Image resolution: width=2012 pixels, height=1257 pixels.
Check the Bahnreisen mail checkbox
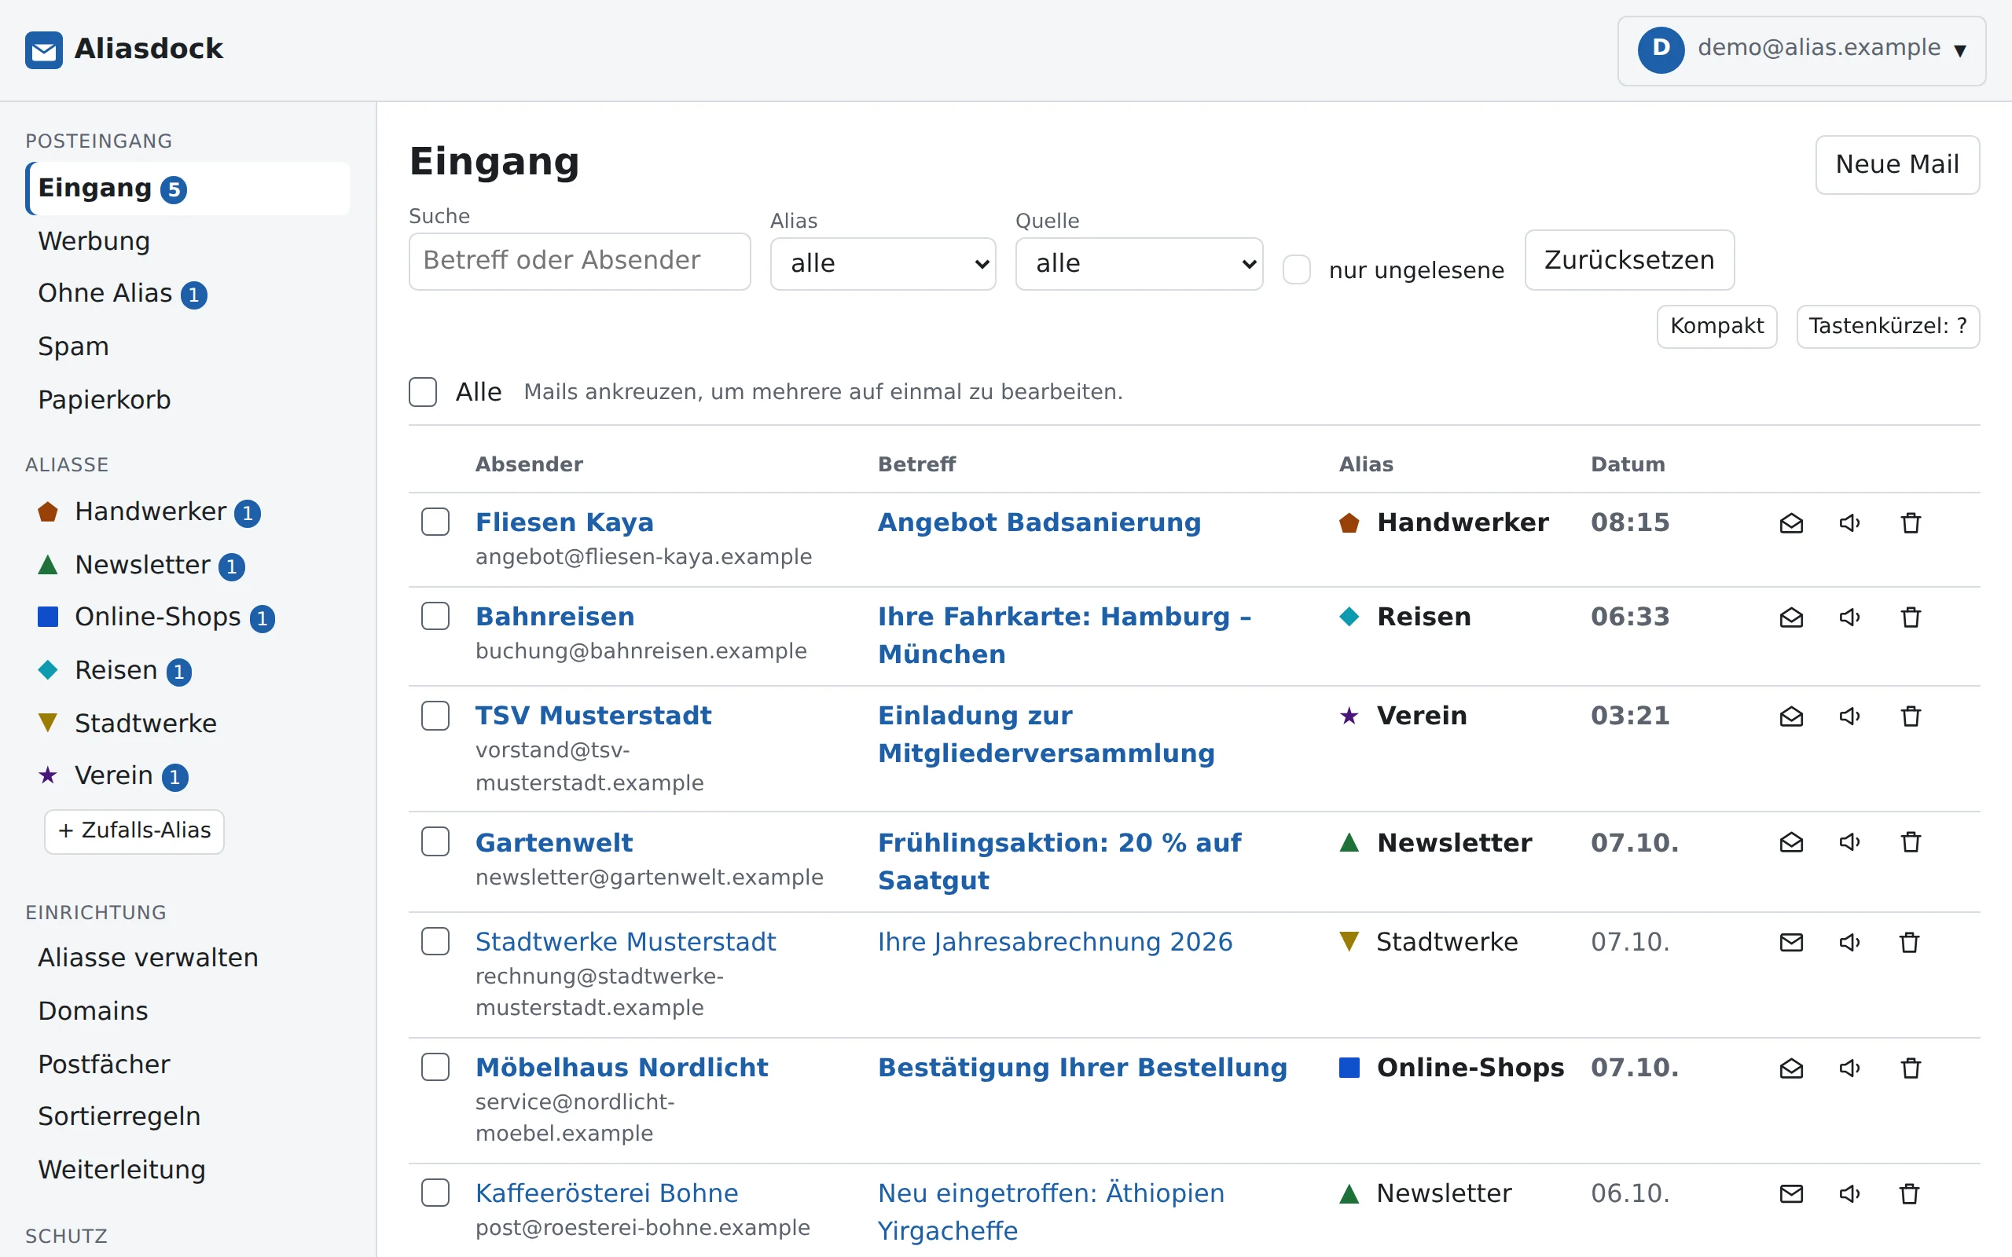pyautogui.click(x=435, y=616)
